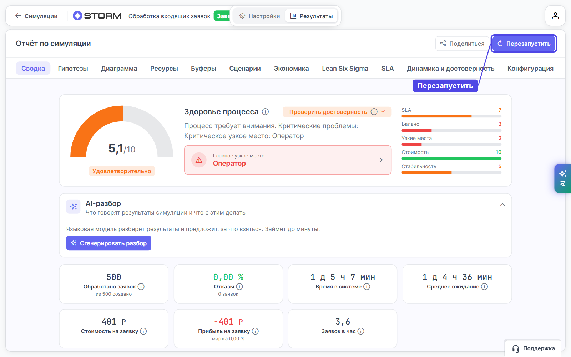Switch to the Настройки view
Image resolution: width=571 pixels, height=357 pixels.
pyautogui.click(x=259, y=16)
